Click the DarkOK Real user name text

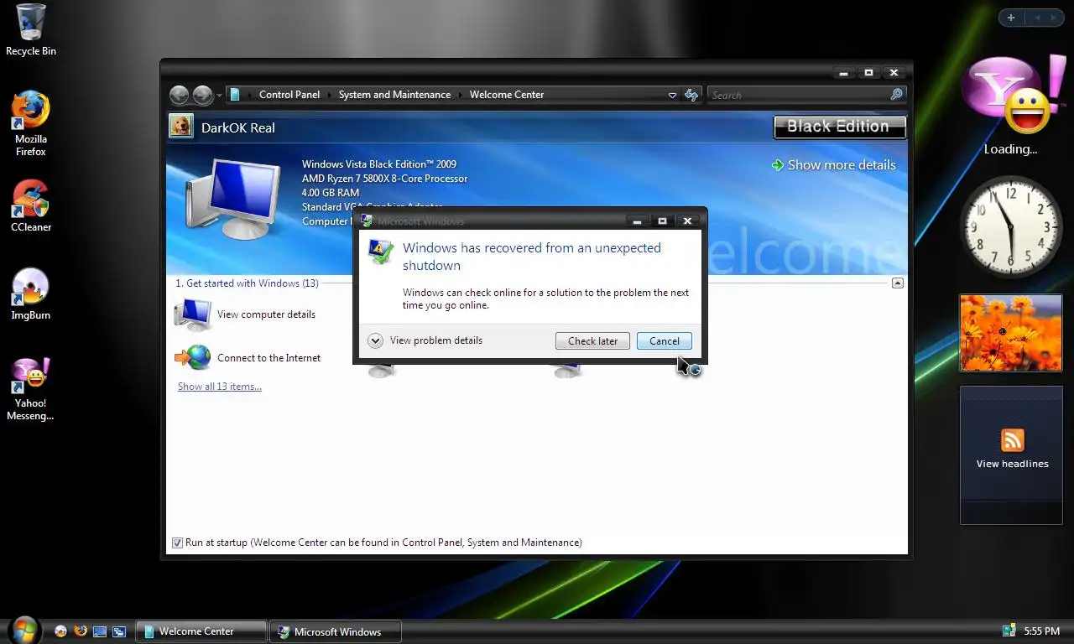pyautogui.click(x=238, y=127)
